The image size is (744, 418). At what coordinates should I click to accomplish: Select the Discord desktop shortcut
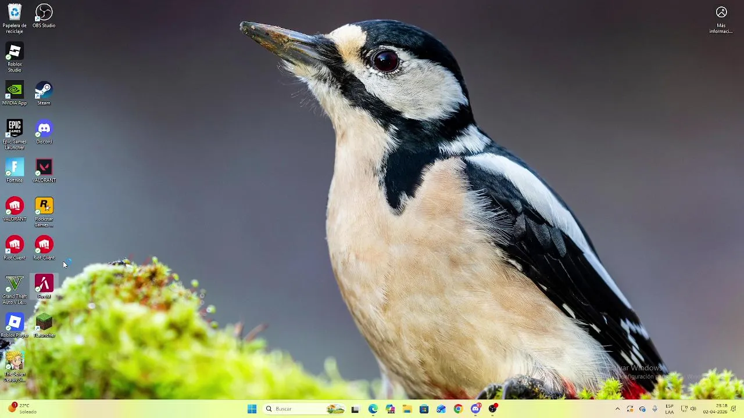pos(44,132)
